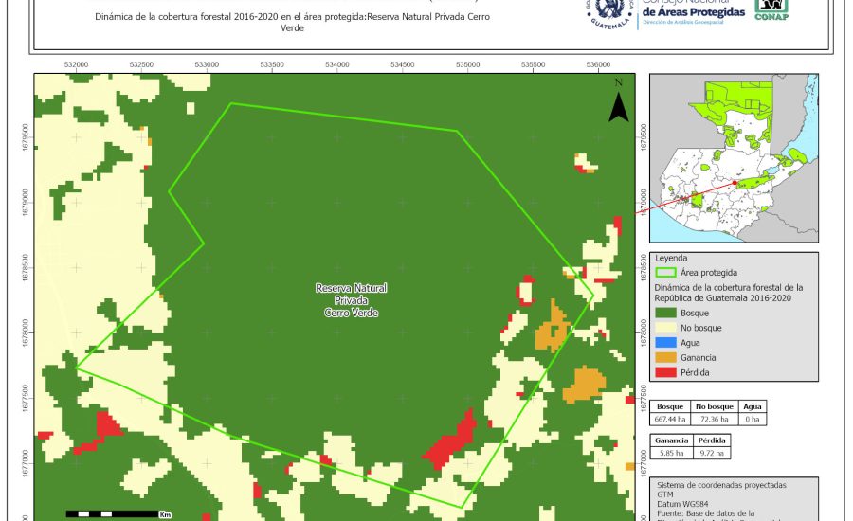Click the red location dot on inset map
Screen dimensions: 853x521
[735, 183]
